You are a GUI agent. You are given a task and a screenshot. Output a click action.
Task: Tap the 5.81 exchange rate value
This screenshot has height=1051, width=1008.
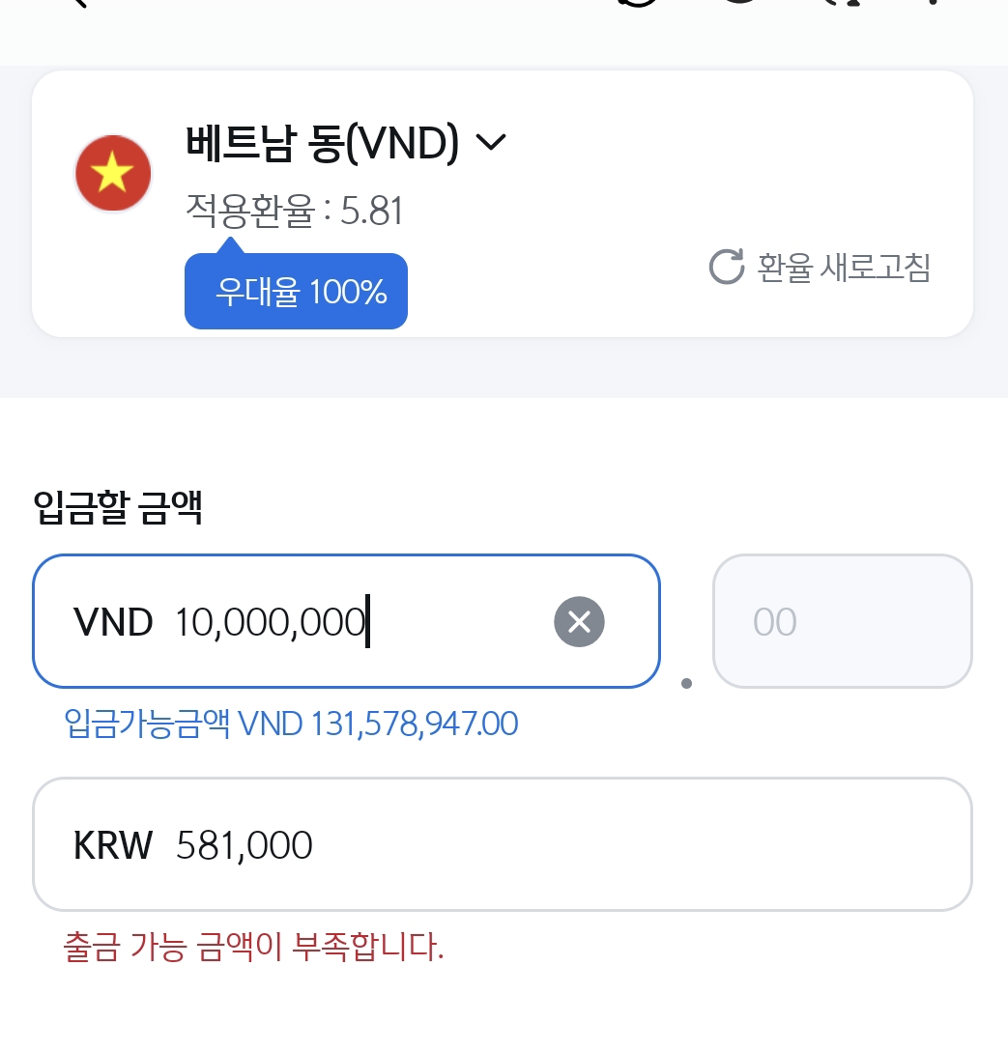372,210
